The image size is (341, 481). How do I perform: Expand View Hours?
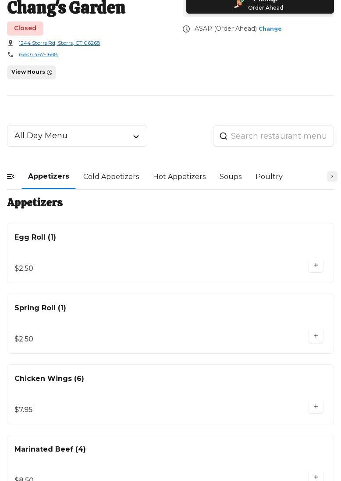coord(32,72)
